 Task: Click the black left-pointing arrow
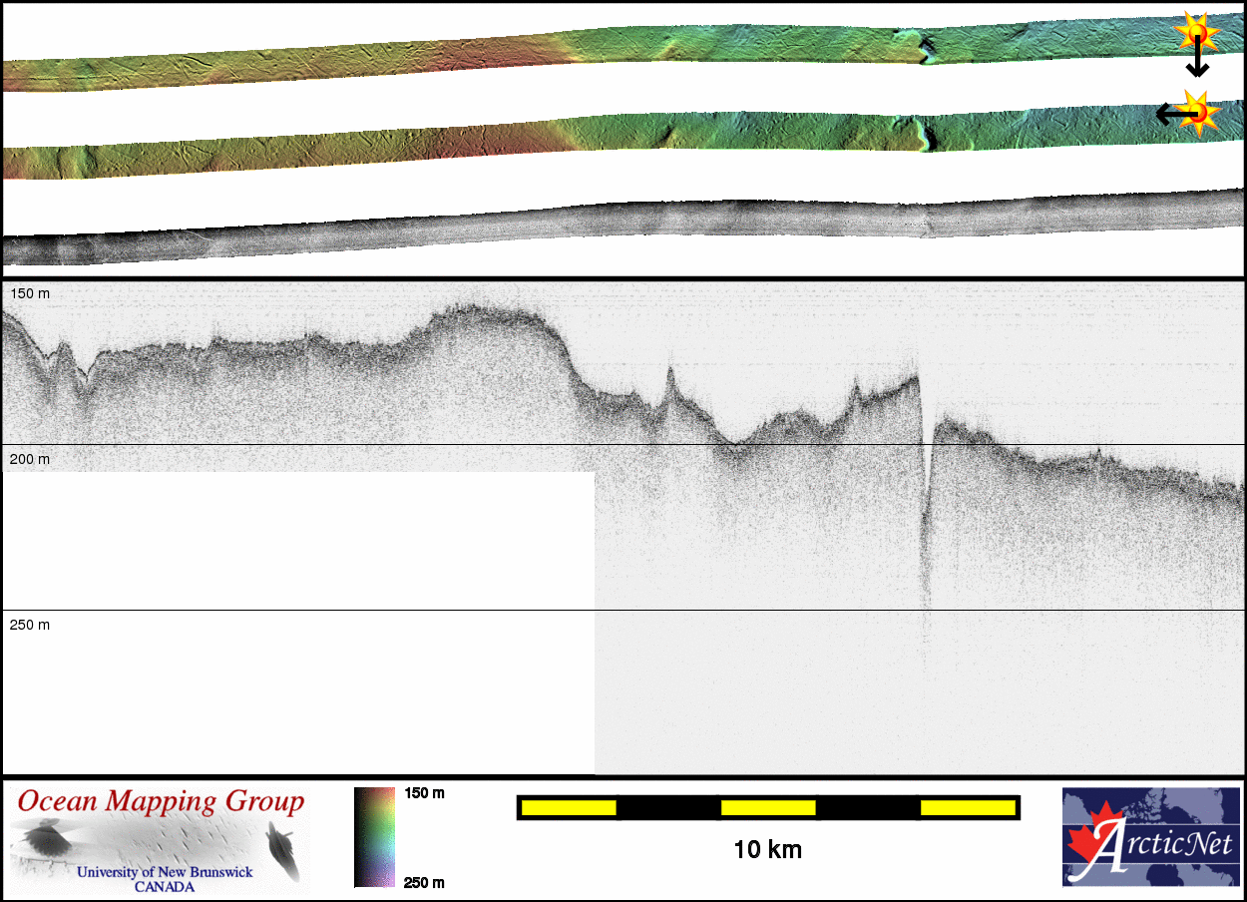click(1171, 115)
